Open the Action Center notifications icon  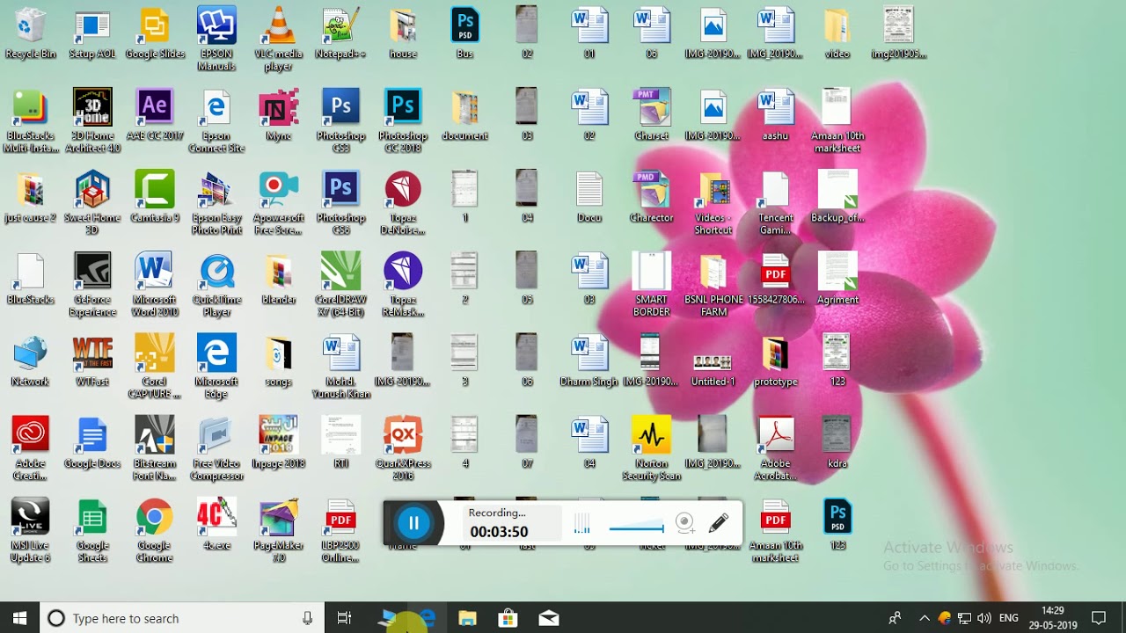(1099, 618)
